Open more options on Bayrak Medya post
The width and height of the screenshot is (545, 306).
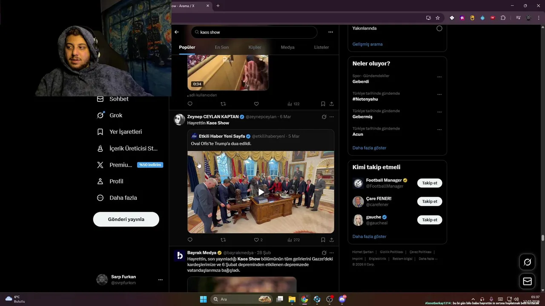click(x=332, y=252)
